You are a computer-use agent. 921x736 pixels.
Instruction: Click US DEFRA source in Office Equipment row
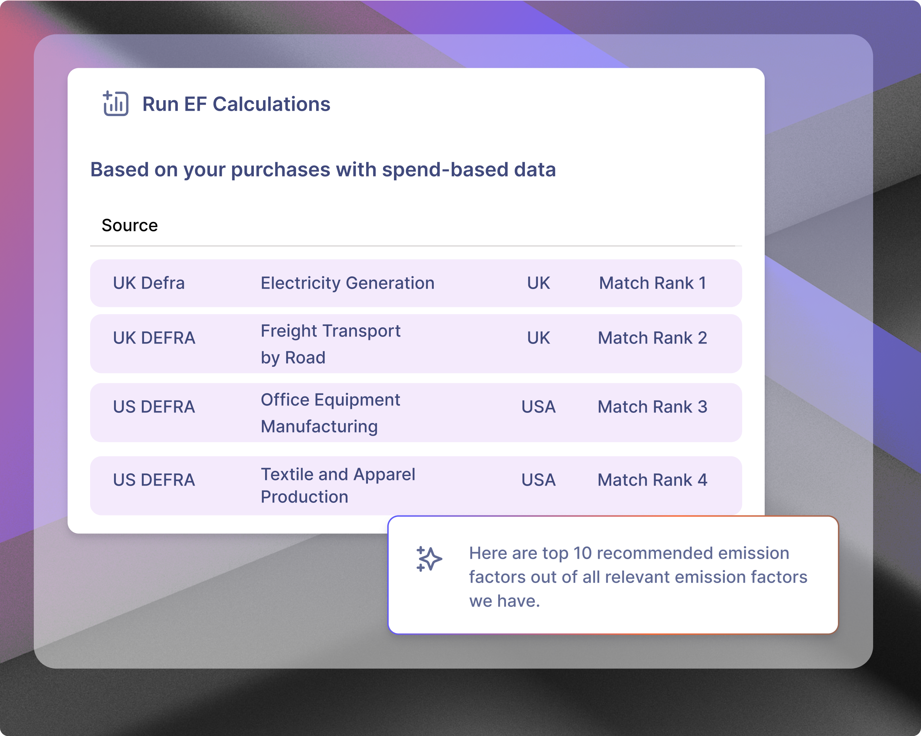[154, 407]
